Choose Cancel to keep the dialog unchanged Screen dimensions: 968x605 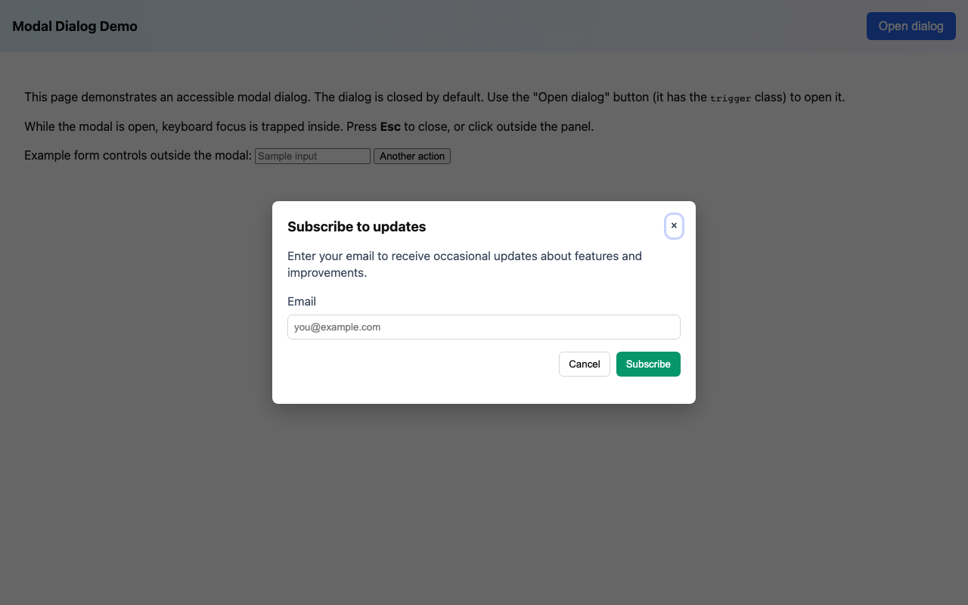coord(584,364)
